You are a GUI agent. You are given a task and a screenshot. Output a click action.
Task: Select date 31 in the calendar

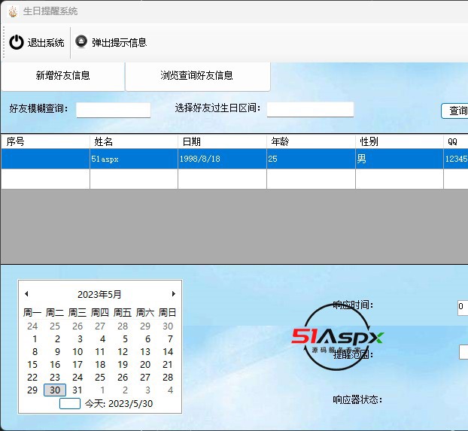click(77, 390)
